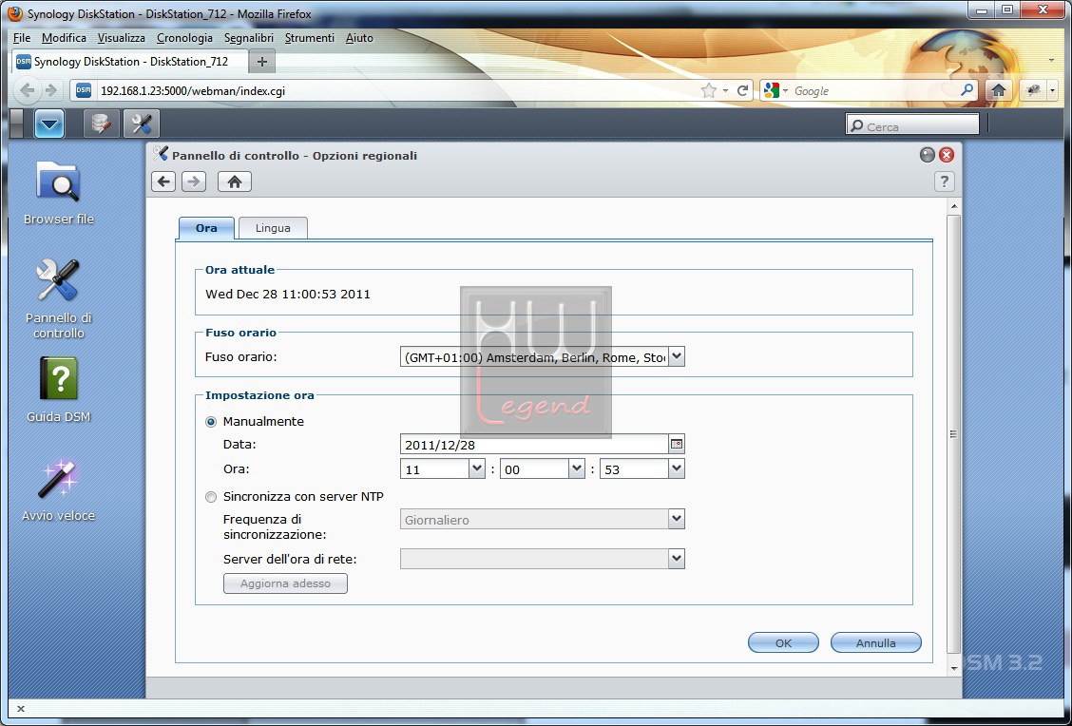Click the current time text Wed Dec 28
This screenshot has height=726, width=1072.
288,295
